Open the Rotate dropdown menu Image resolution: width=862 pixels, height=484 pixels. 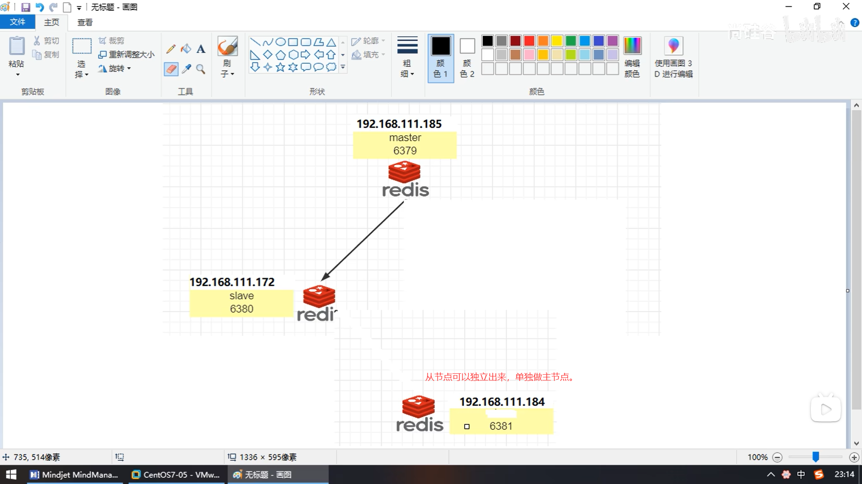(115, 68)
